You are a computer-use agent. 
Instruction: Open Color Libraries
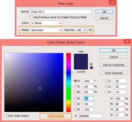click(x=114, y=73)
